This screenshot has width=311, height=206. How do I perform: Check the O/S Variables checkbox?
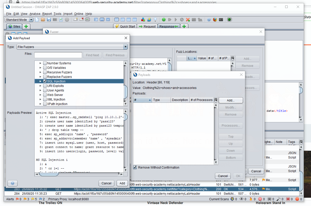[x=45, y=68]
